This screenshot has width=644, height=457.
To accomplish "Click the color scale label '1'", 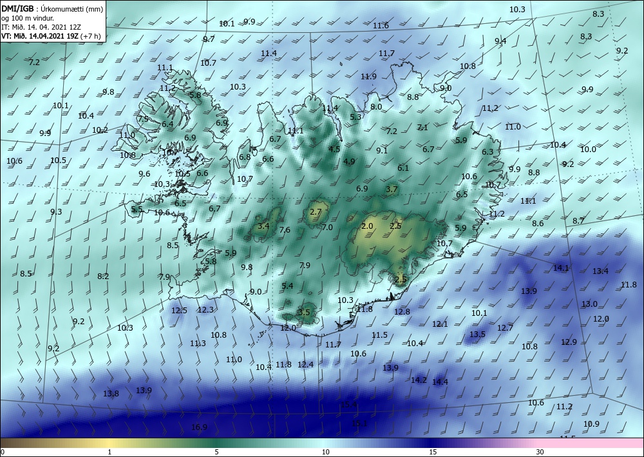I will click(109, 452).
